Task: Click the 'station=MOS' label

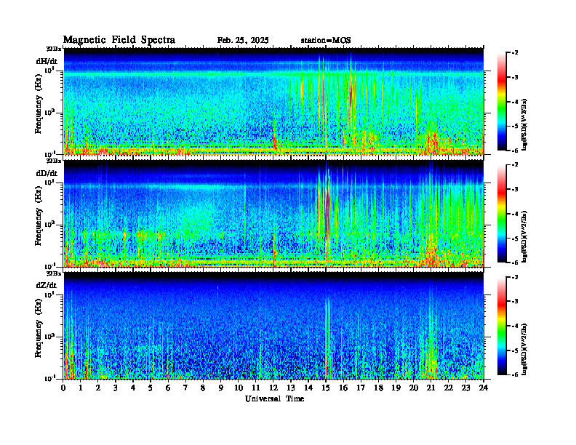Action: click(326, 41)
